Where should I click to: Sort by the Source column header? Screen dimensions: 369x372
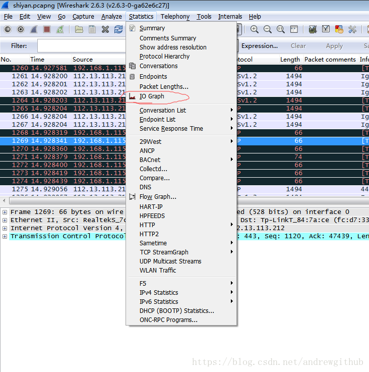point(99,60)
